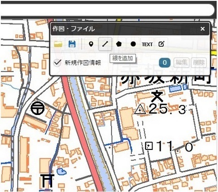Click the triangulation point marker near 25.3
Screen dimensions: 218x192
(140, 109)
